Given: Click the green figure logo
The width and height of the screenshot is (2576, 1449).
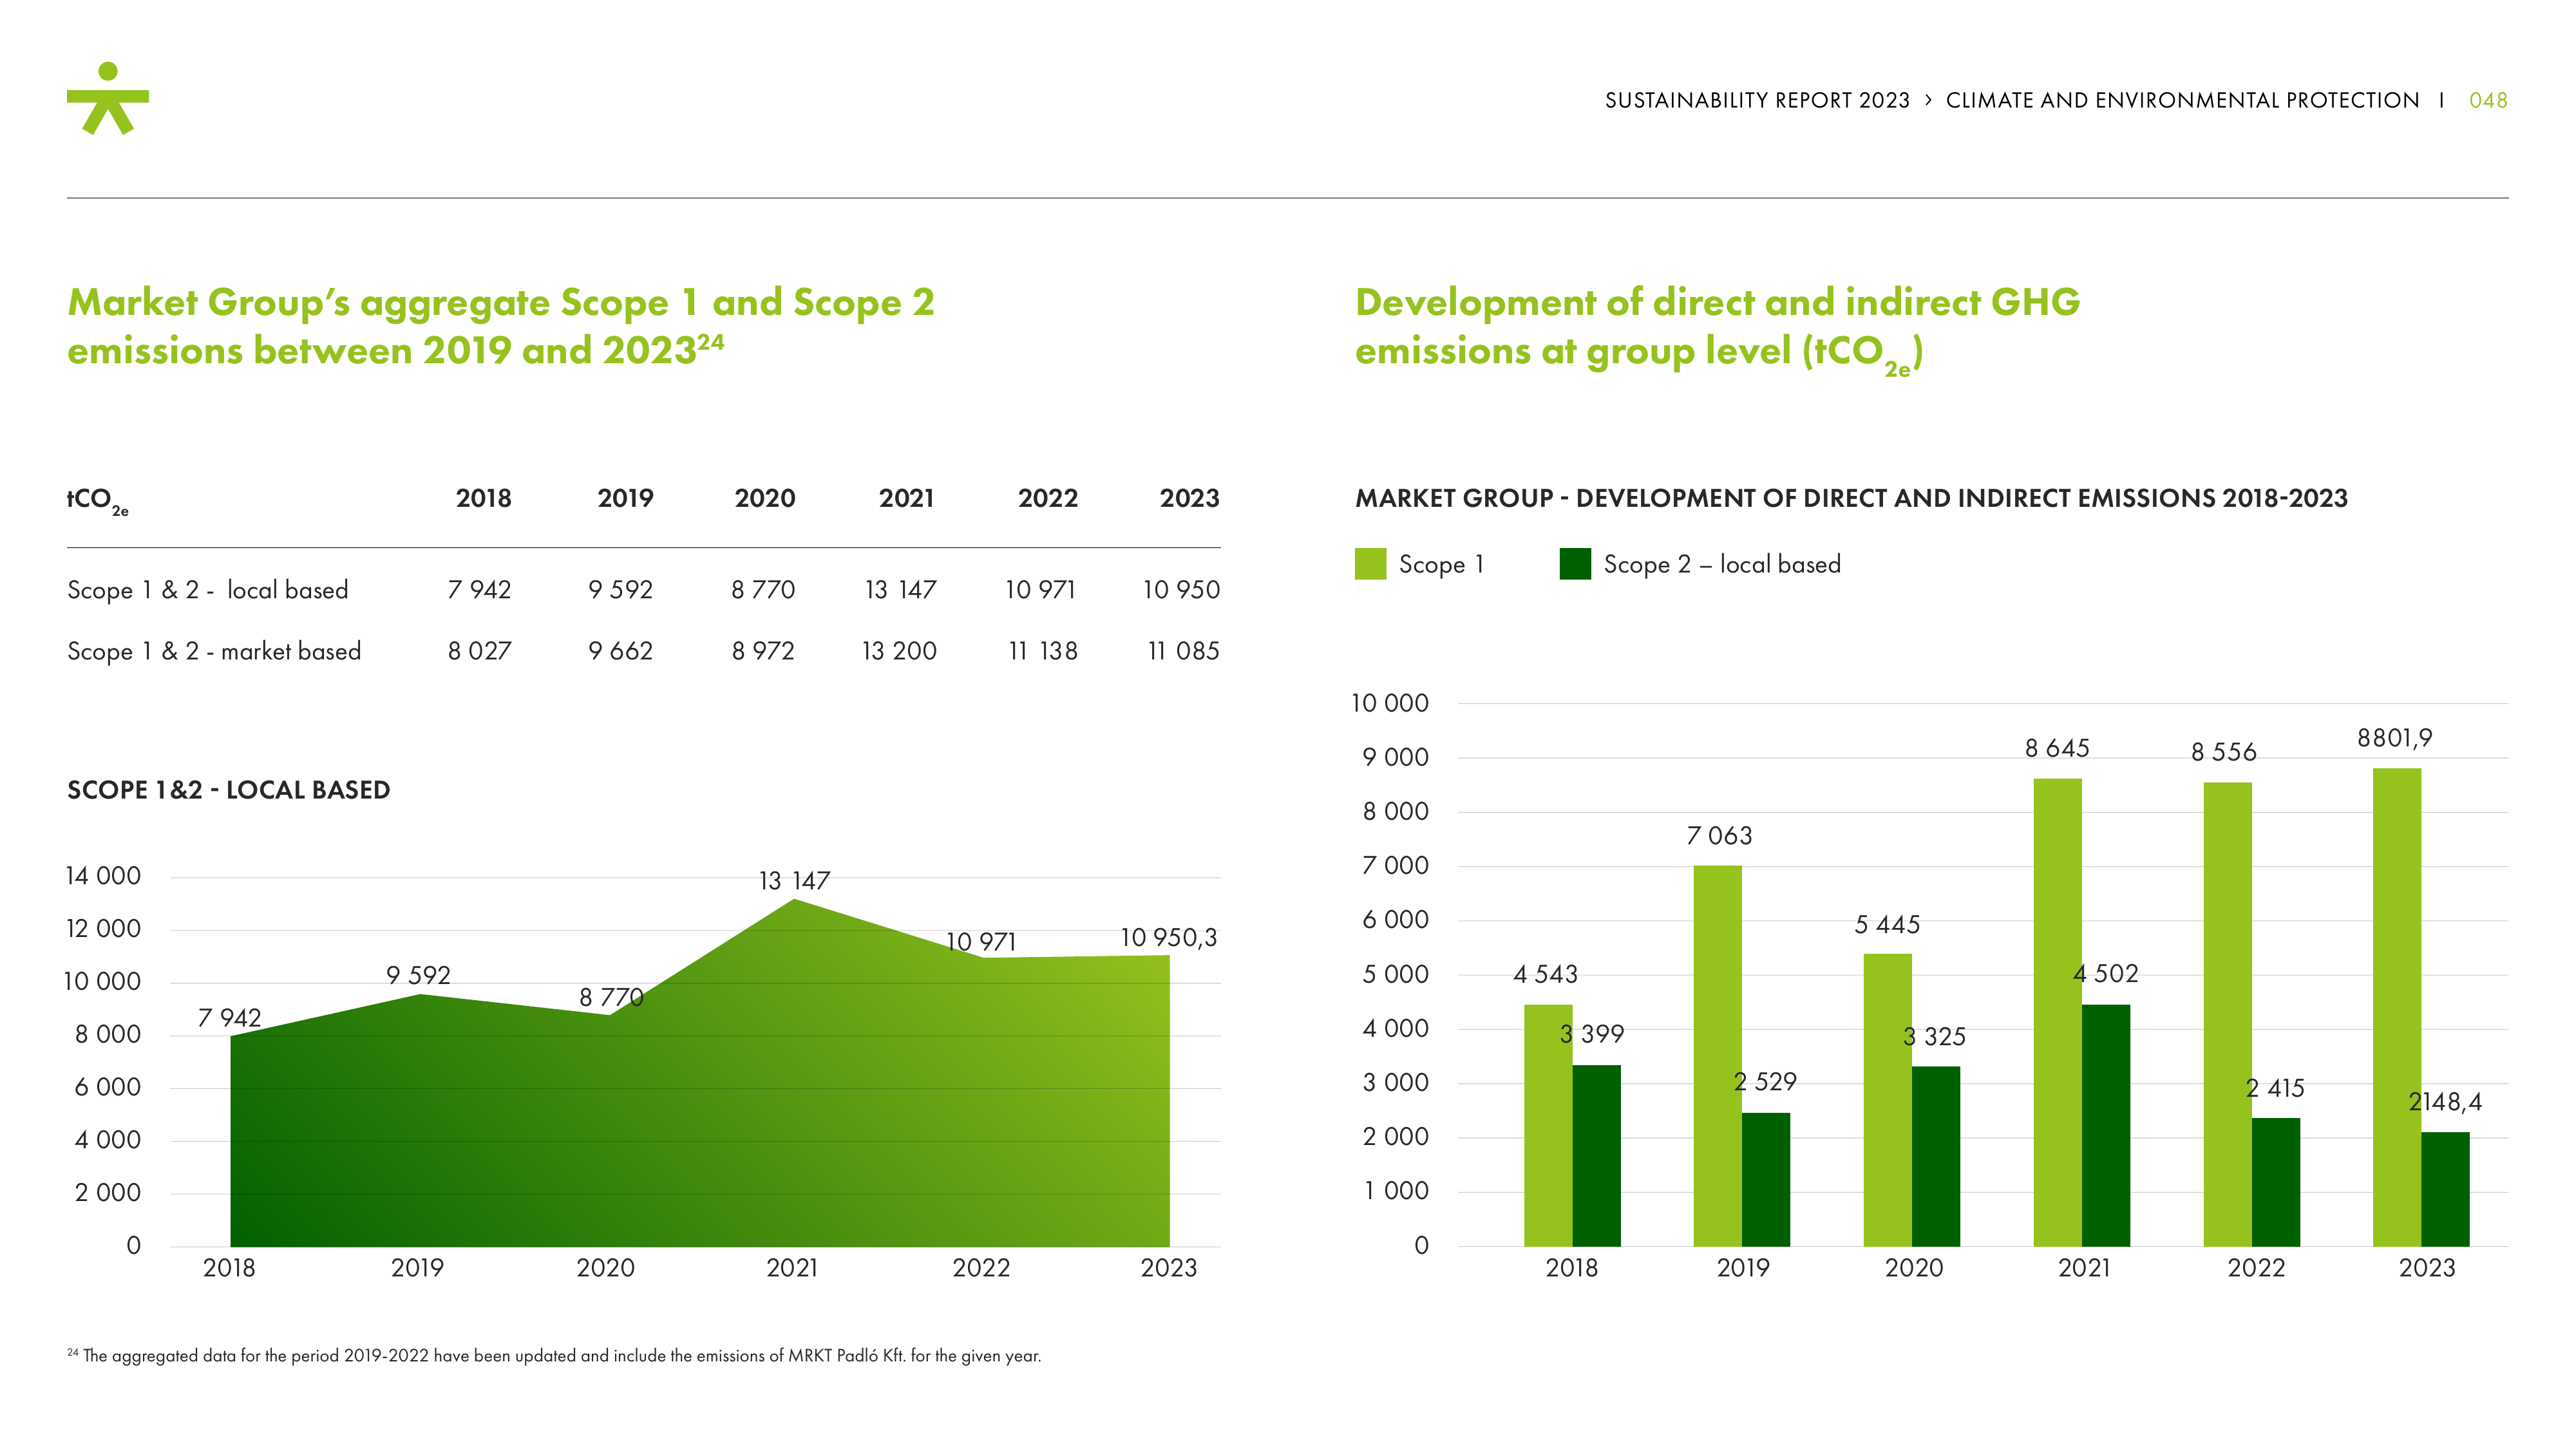Looking at the screenshot, I should point(108,98).
